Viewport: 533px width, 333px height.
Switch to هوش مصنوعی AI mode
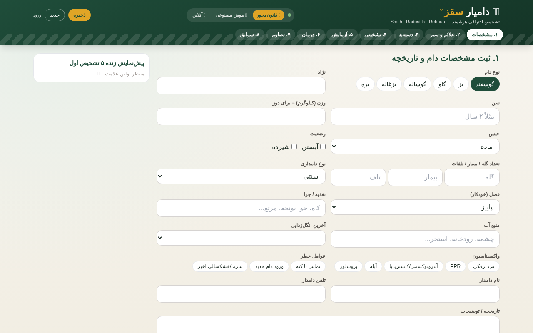231,15
